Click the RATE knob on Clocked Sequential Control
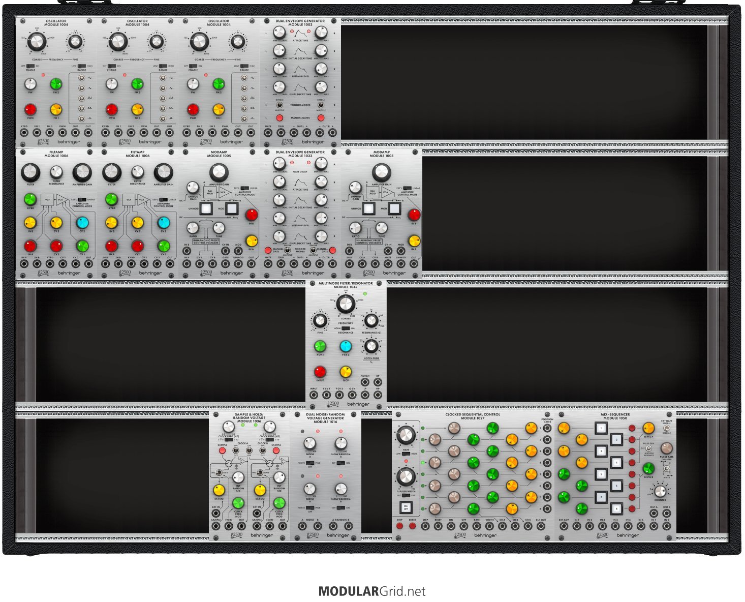Screen dimensions: 745x602 point(406,435)
